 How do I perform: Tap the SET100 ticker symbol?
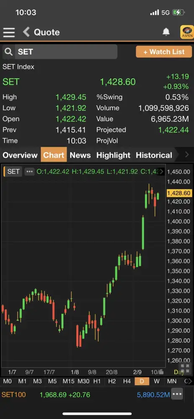click(x=14, y=395)
